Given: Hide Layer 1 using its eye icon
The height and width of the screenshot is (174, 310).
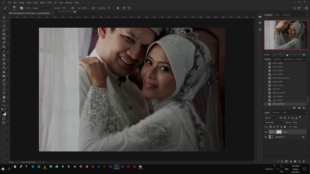Looking at the screenshot, I should point(266,132).
